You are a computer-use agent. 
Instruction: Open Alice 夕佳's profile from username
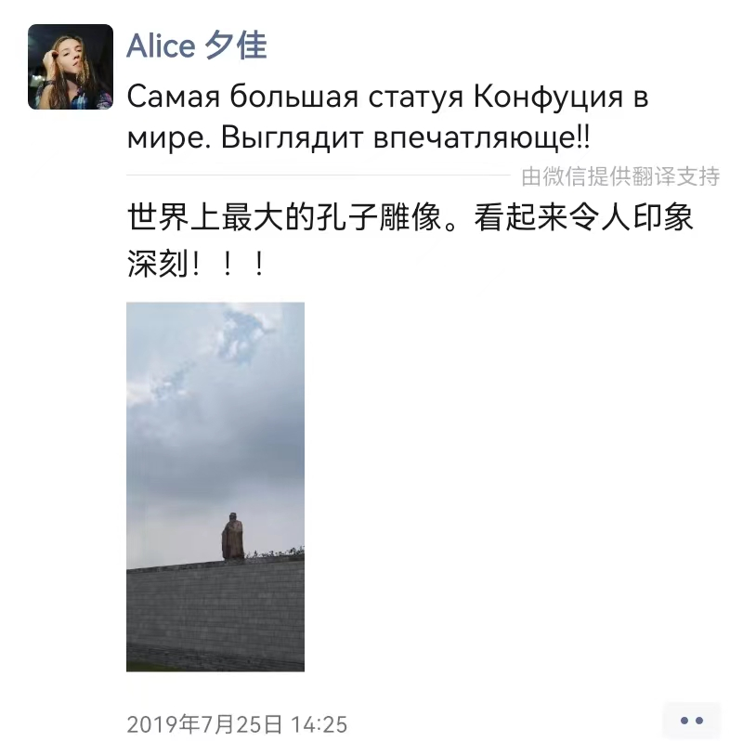point(197,45)
